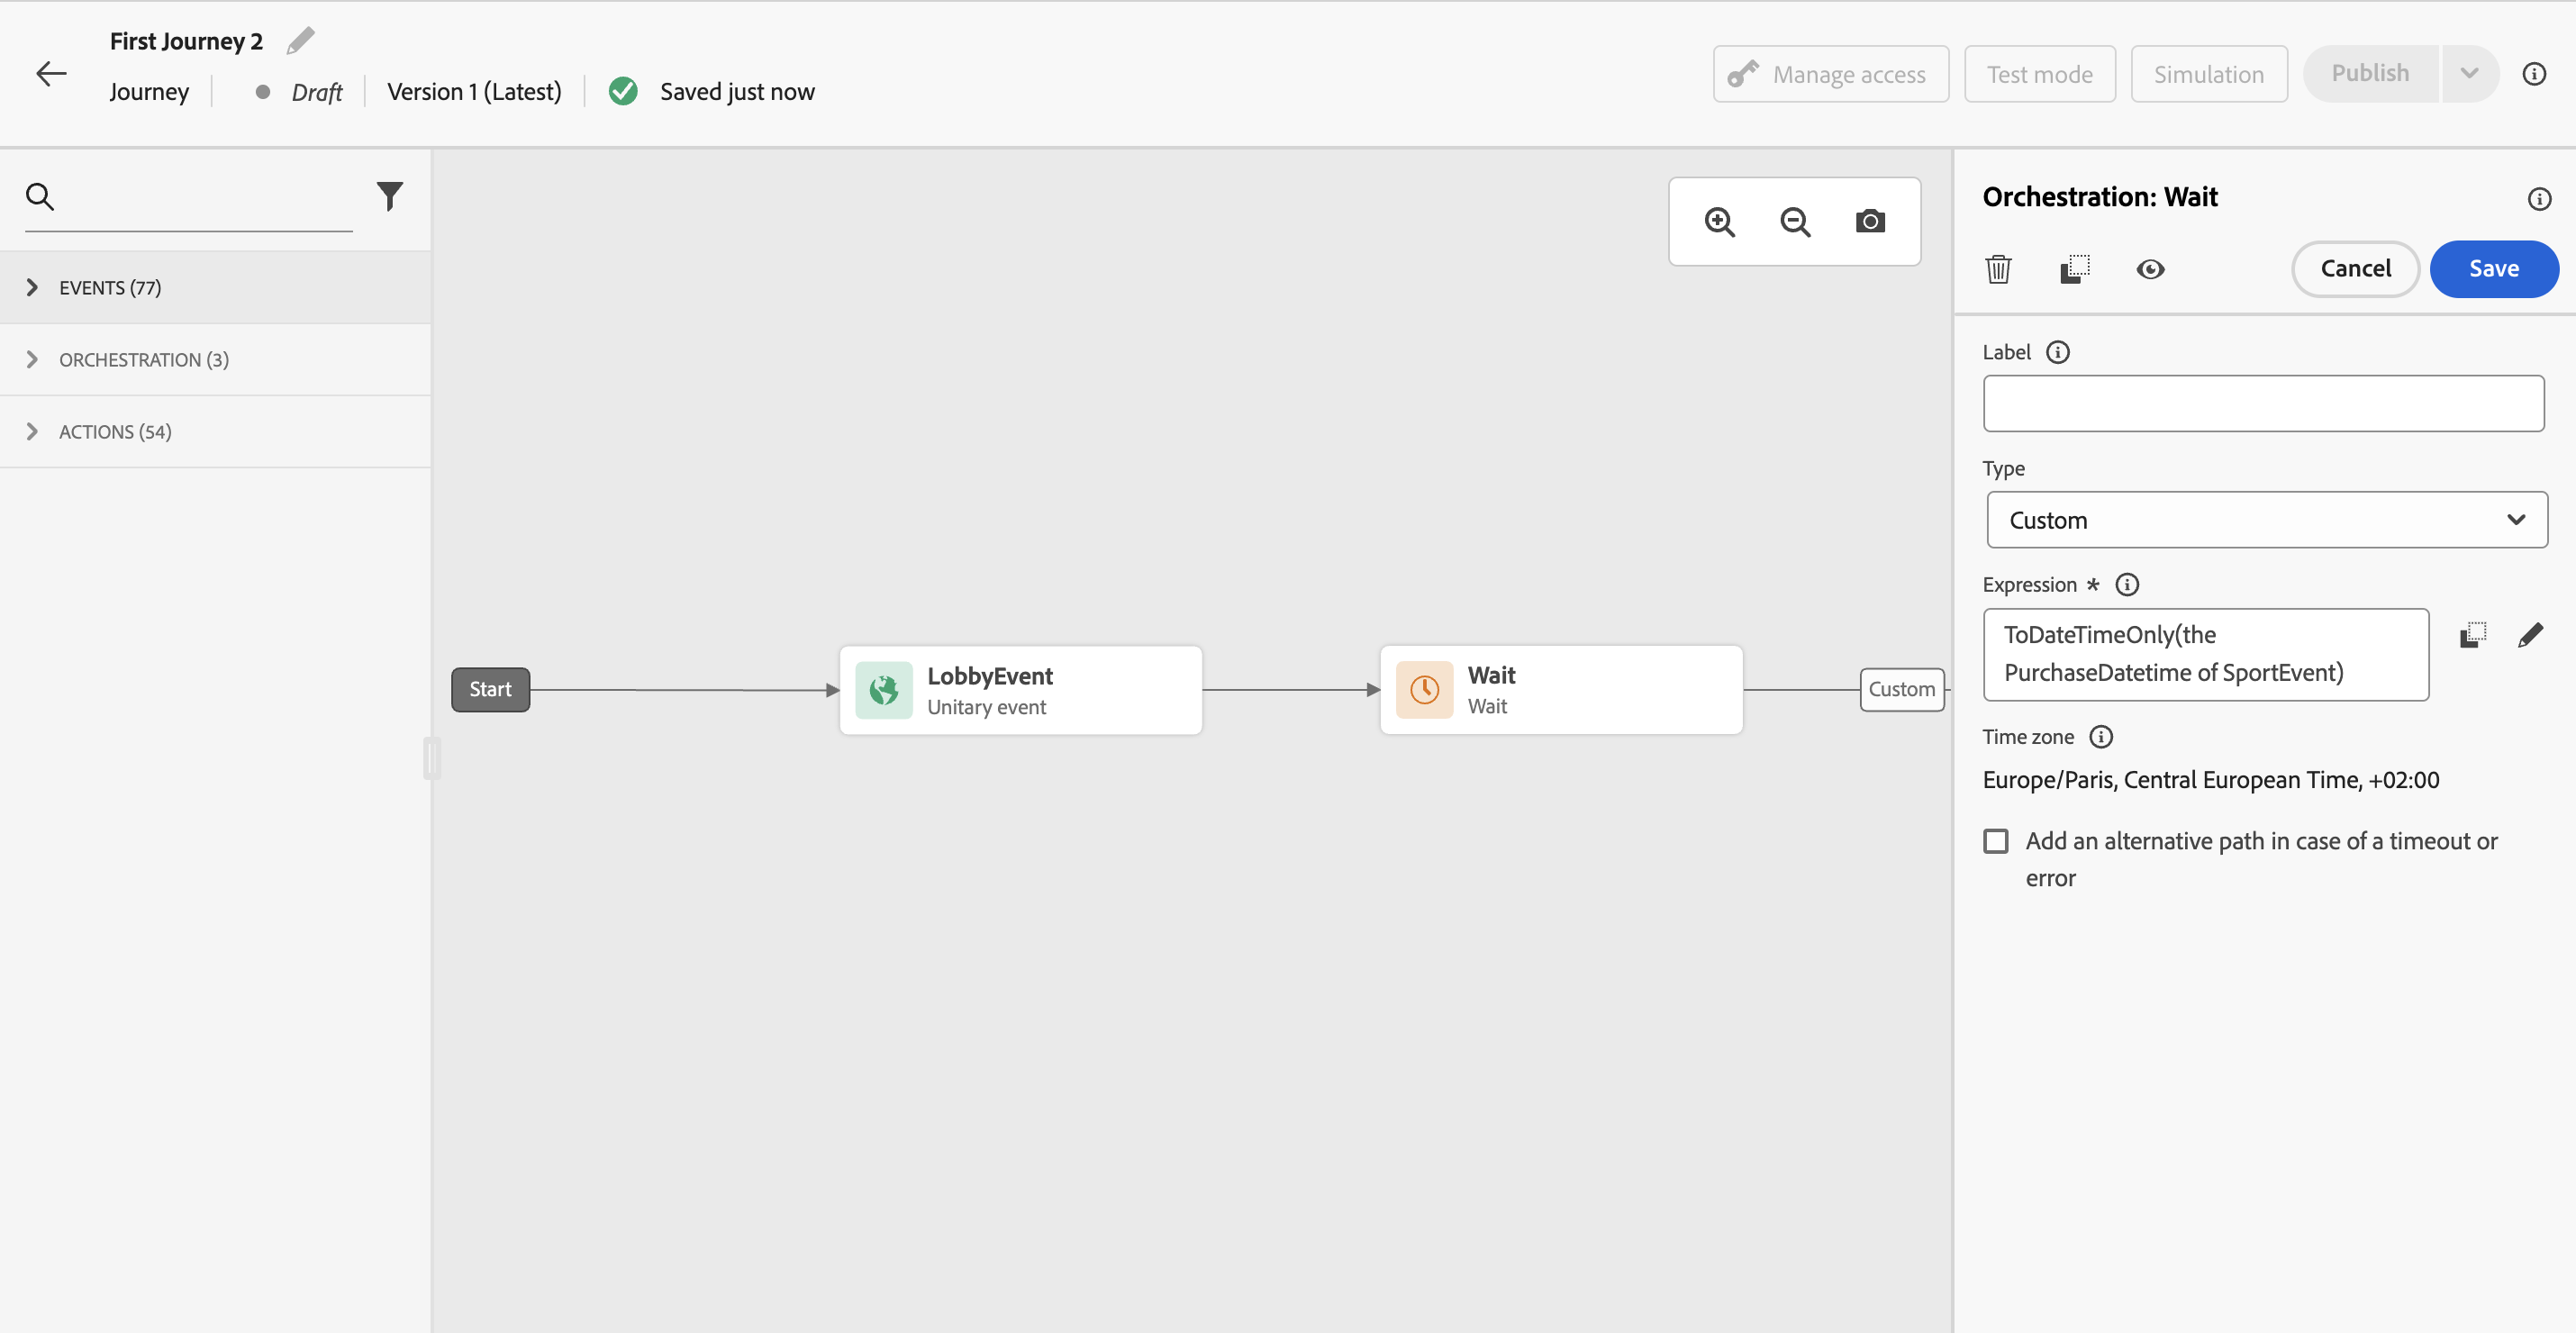Cancel the Wait activity changes
This screenshot has height=1333, width=2576.
click(x=2355, y=269)
